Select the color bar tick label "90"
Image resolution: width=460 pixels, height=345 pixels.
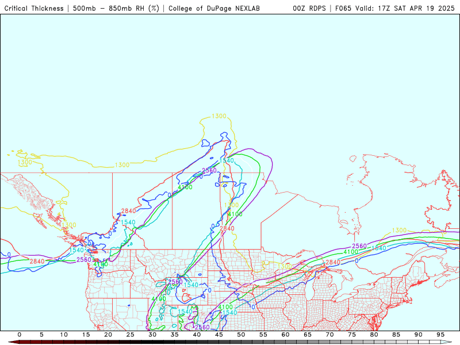coord(419,335)
